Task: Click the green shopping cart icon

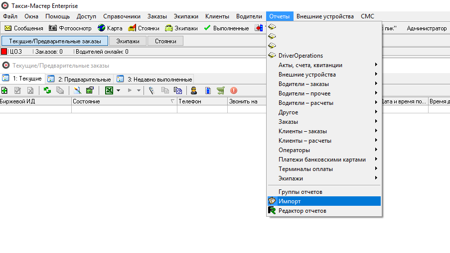Action: pos(221,90)
